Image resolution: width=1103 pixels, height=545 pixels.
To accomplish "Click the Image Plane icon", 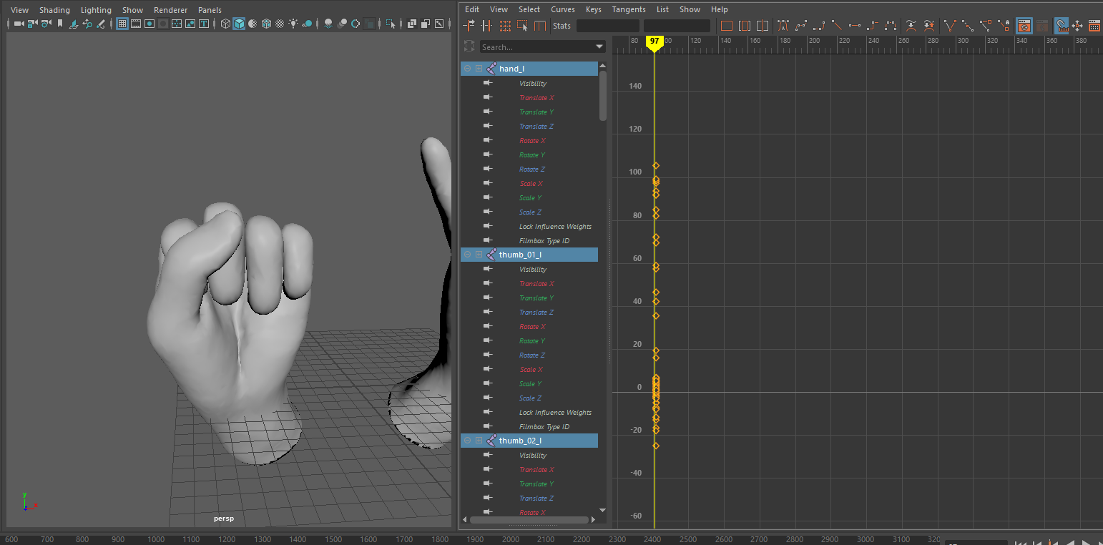I will (74, 24).
